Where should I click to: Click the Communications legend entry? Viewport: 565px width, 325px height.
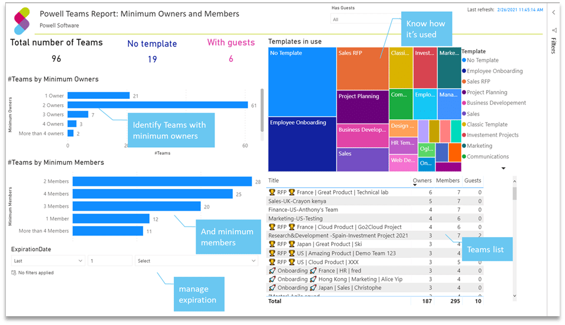(485, 157)
